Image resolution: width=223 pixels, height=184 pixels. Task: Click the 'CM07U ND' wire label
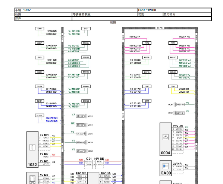[51, 121]
